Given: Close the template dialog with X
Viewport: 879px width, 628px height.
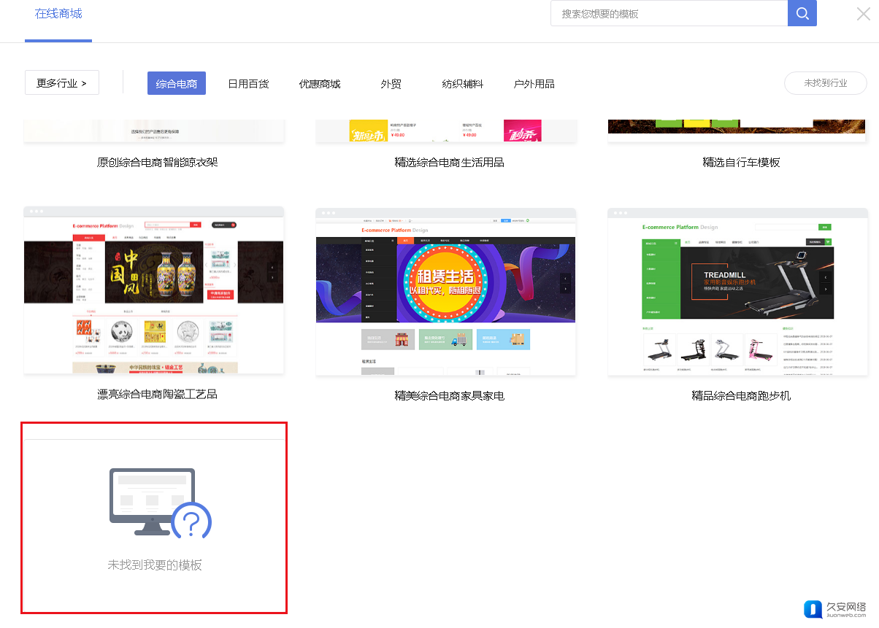Looking at the screenshot, I should [863, 13].
